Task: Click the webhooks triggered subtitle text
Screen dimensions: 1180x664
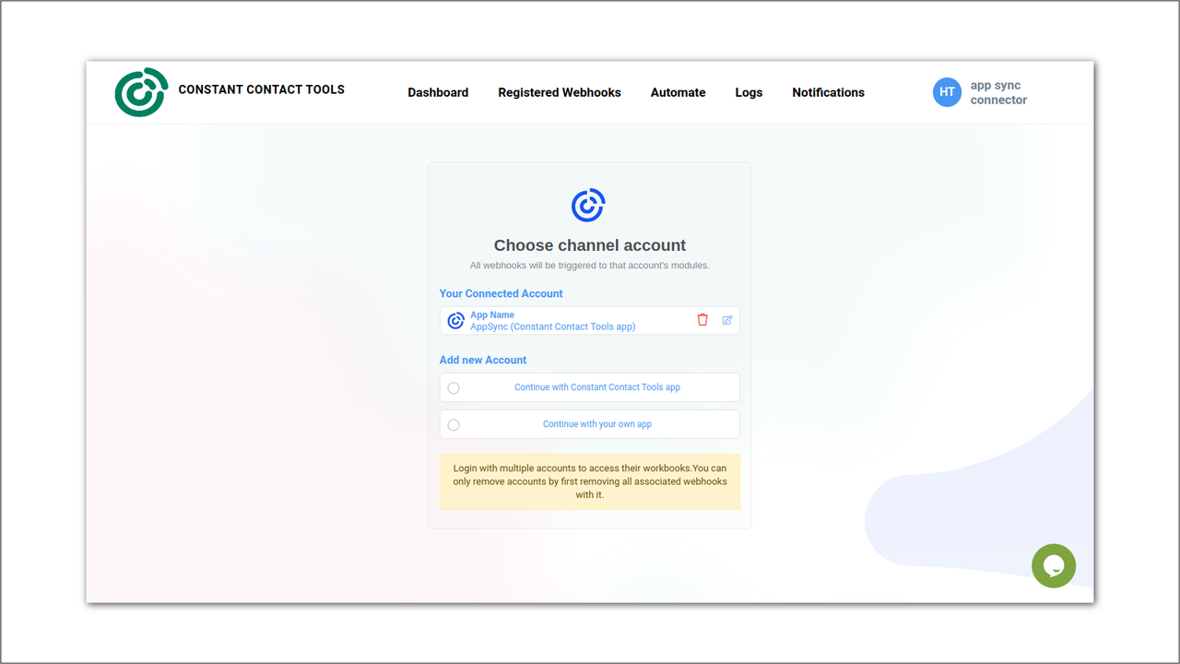Action: (590, 266)
